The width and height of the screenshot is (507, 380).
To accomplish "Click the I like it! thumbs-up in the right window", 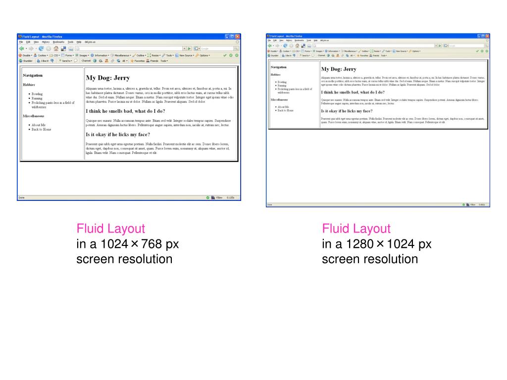I will 287,55.
